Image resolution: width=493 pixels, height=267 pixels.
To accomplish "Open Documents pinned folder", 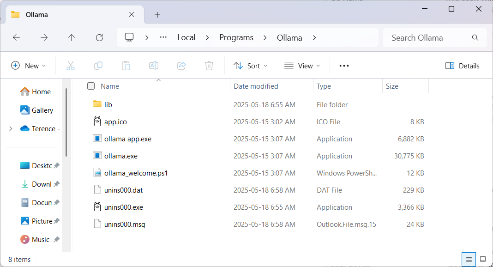I will coord(40,202).
